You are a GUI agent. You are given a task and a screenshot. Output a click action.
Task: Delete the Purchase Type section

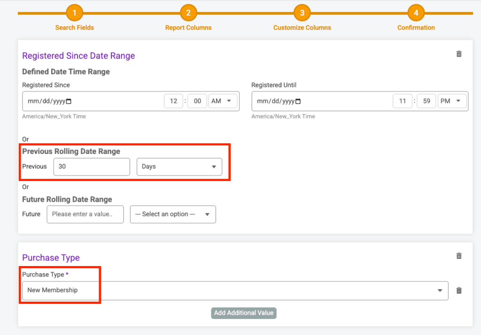(x=459, y=256)
